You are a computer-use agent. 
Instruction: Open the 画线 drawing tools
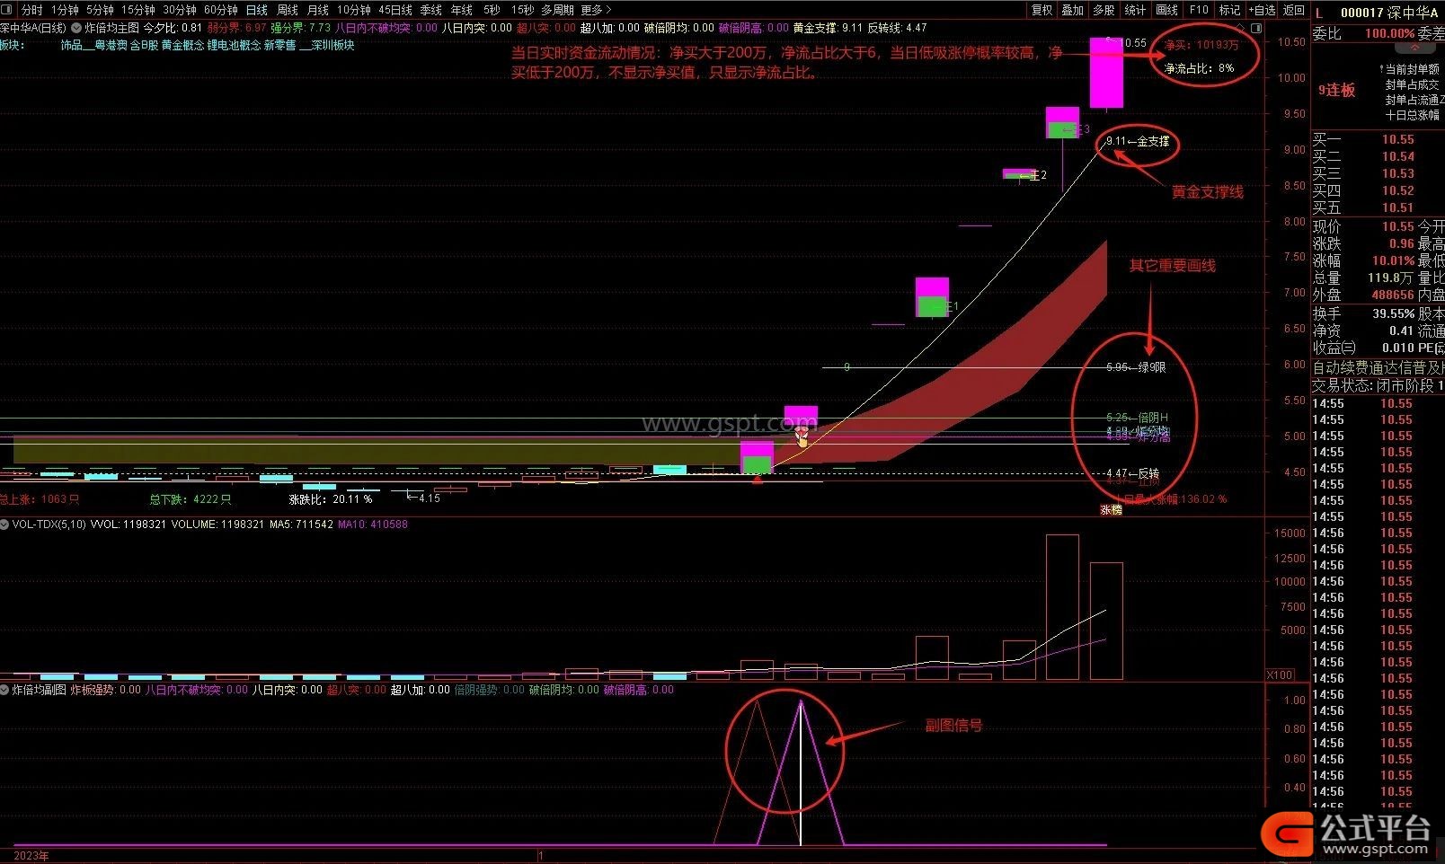coord(1166,10)
